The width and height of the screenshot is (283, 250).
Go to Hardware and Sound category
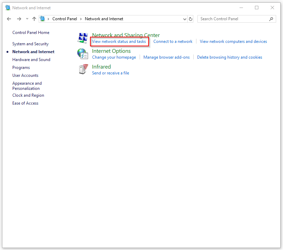31,60
